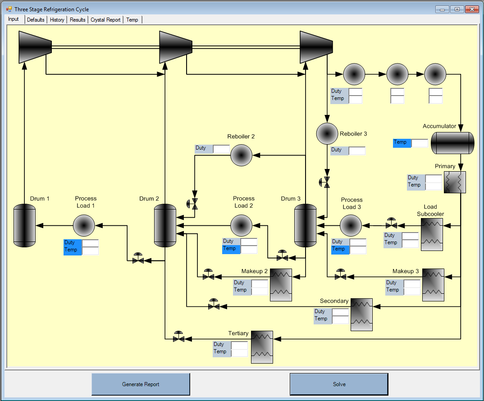Open the Results tab

pyautogui.click(x=78, y=20)
